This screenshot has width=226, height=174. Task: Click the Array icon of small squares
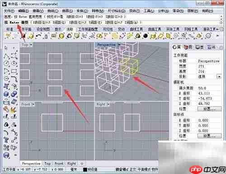(6, 148)
